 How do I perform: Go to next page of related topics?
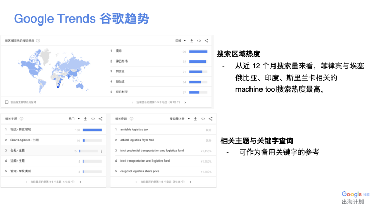click(x=80, y=182)
